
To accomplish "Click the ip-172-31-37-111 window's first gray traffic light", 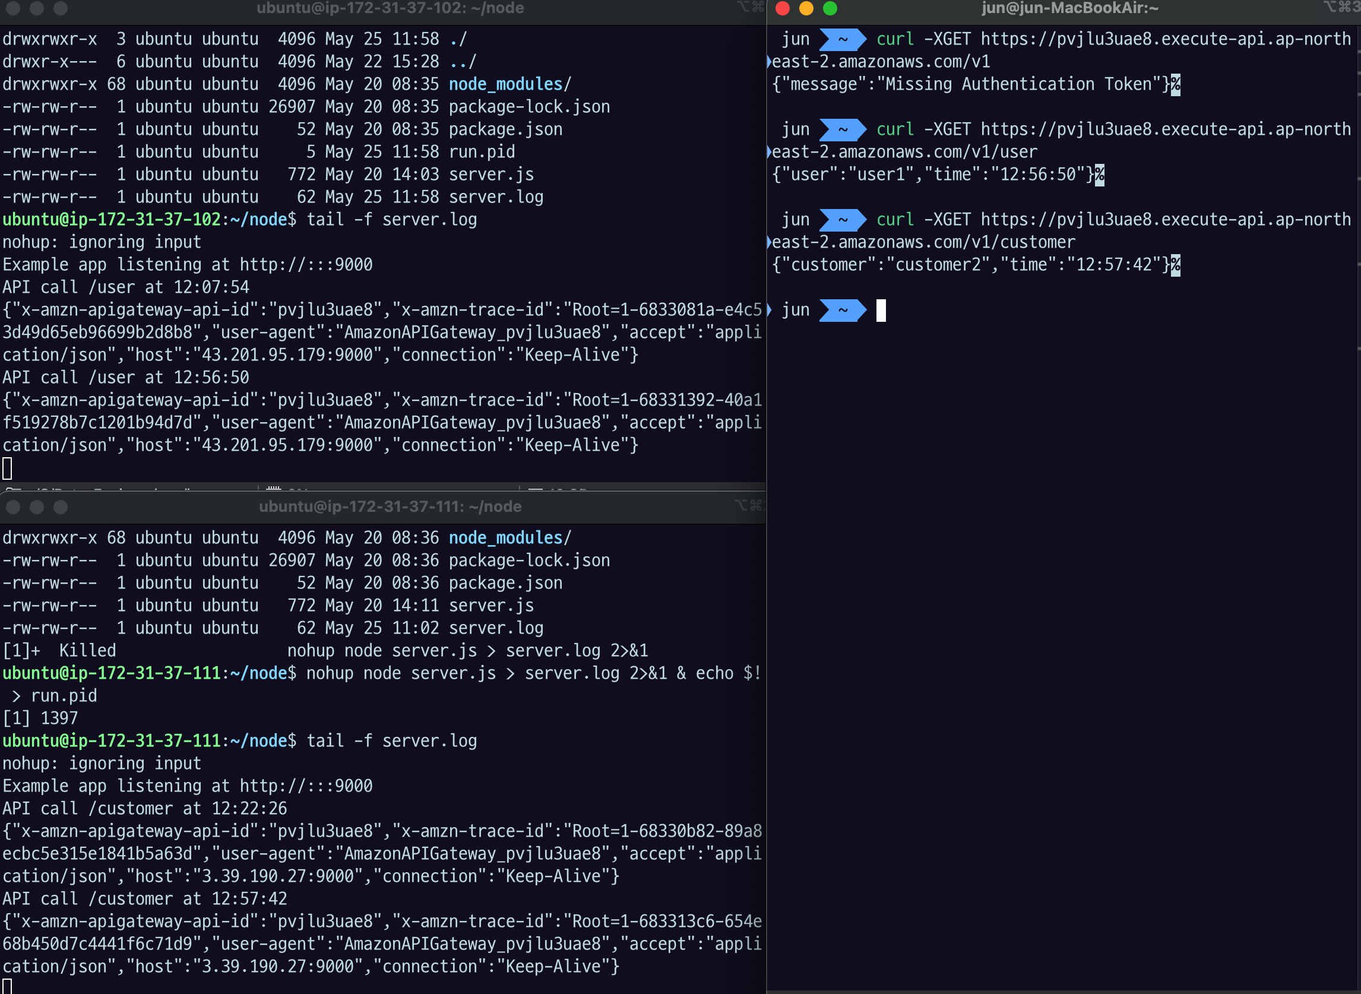I will (13, 507).
